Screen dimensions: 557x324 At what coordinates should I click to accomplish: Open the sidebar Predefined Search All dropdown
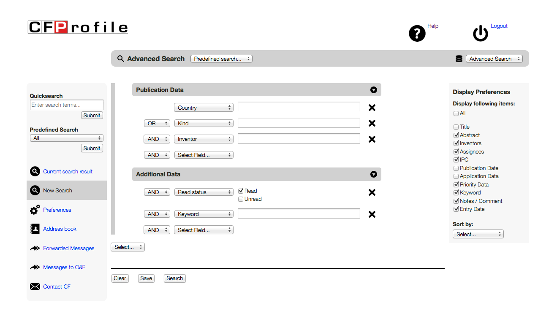click(x=66, y=138)
